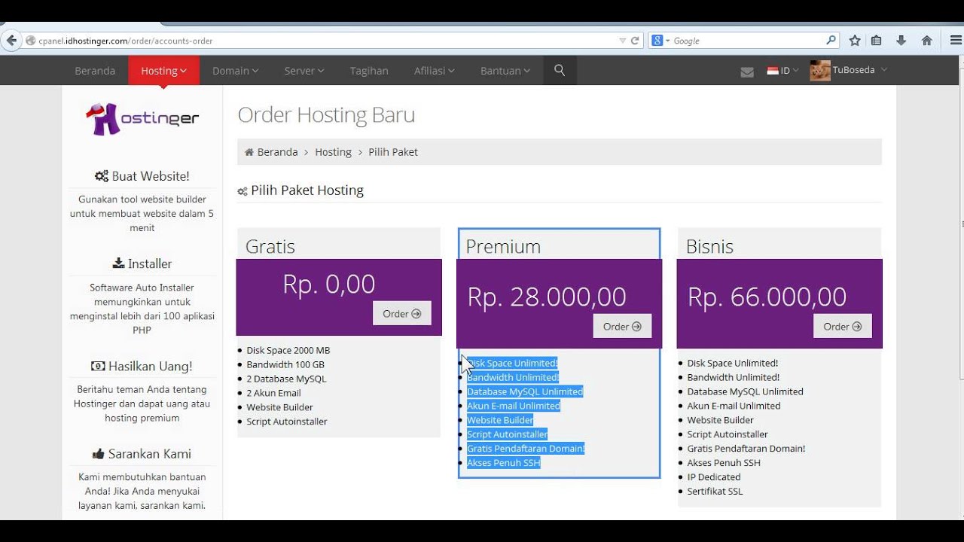Click 'Sertifikat SSL' in Bisnis list
The image size is (964, 542).
(715, 492)
